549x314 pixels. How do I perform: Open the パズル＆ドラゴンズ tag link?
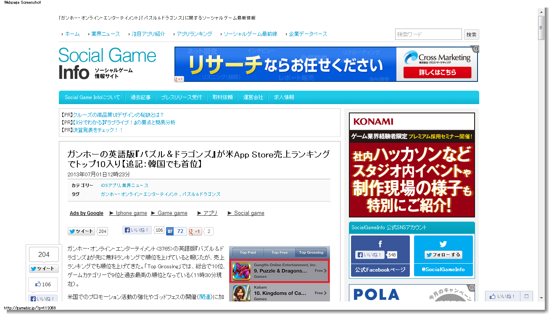(201, 194)
